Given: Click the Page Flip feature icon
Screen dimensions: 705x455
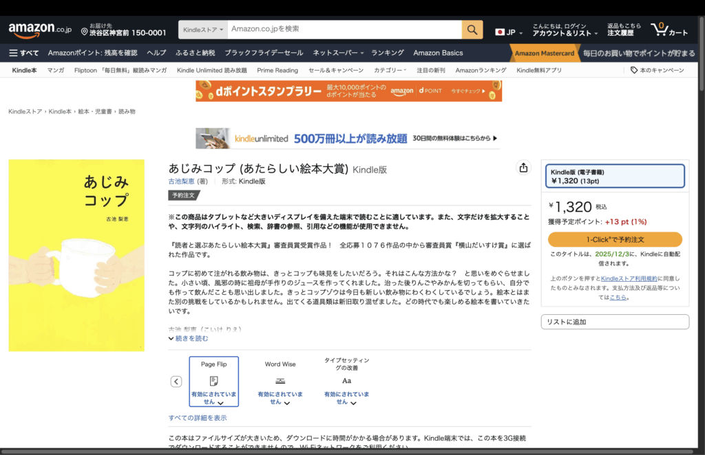Looking at the screenshot, I should [213, 381].
